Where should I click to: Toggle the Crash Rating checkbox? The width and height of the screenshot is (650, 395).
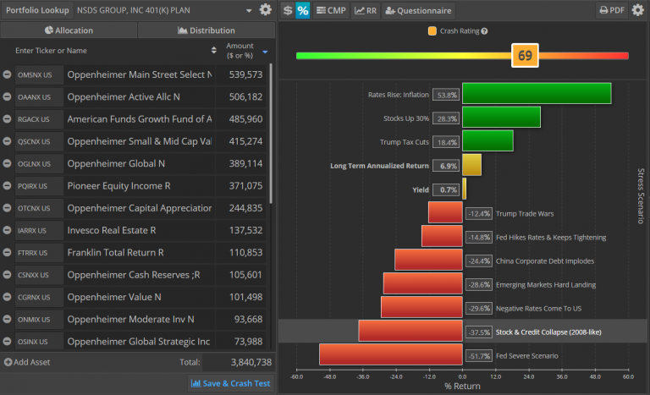(x=432, y=31)
